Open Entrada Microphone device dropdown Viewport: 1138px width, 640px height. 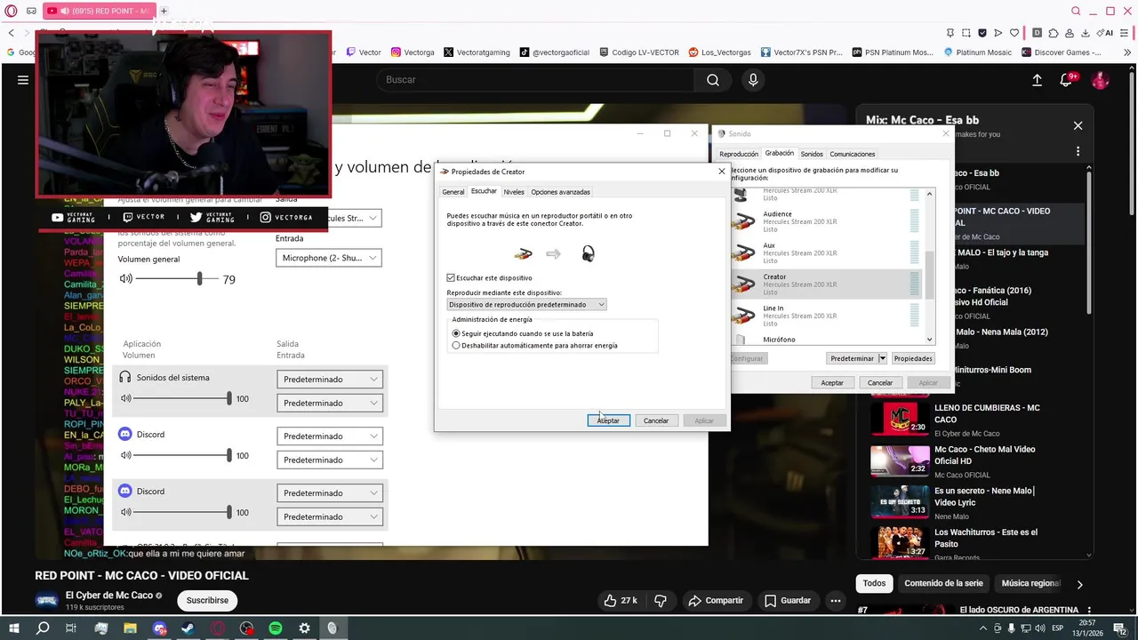(x=329, y=258)
